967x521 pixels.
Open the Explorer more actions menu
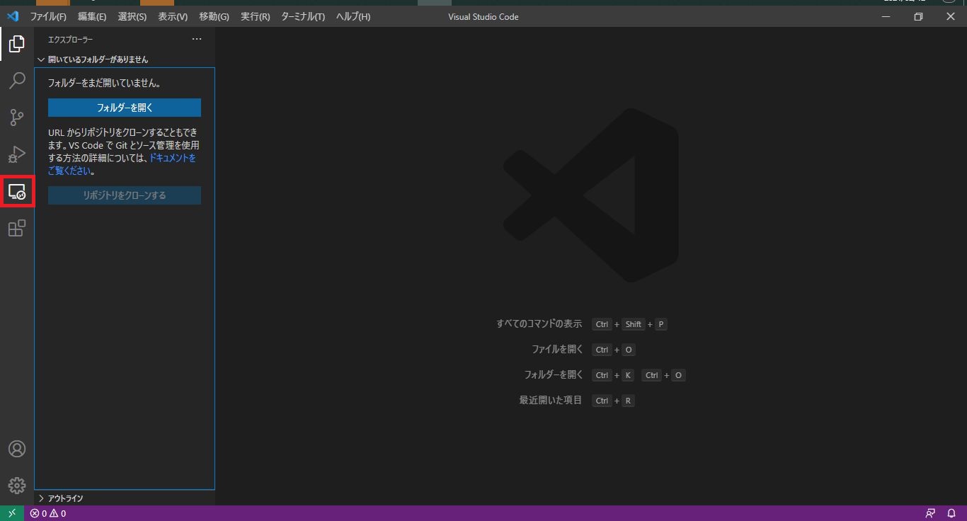click(196, 39)
